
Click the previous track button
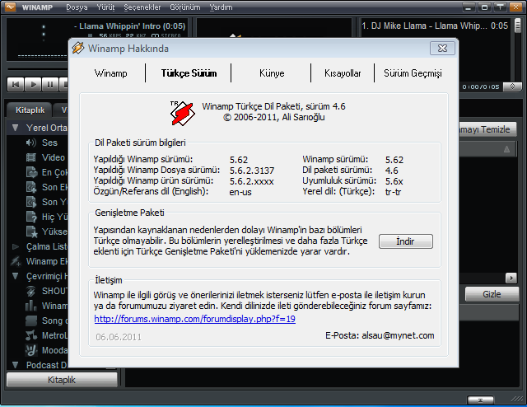(x=16, y=84)
